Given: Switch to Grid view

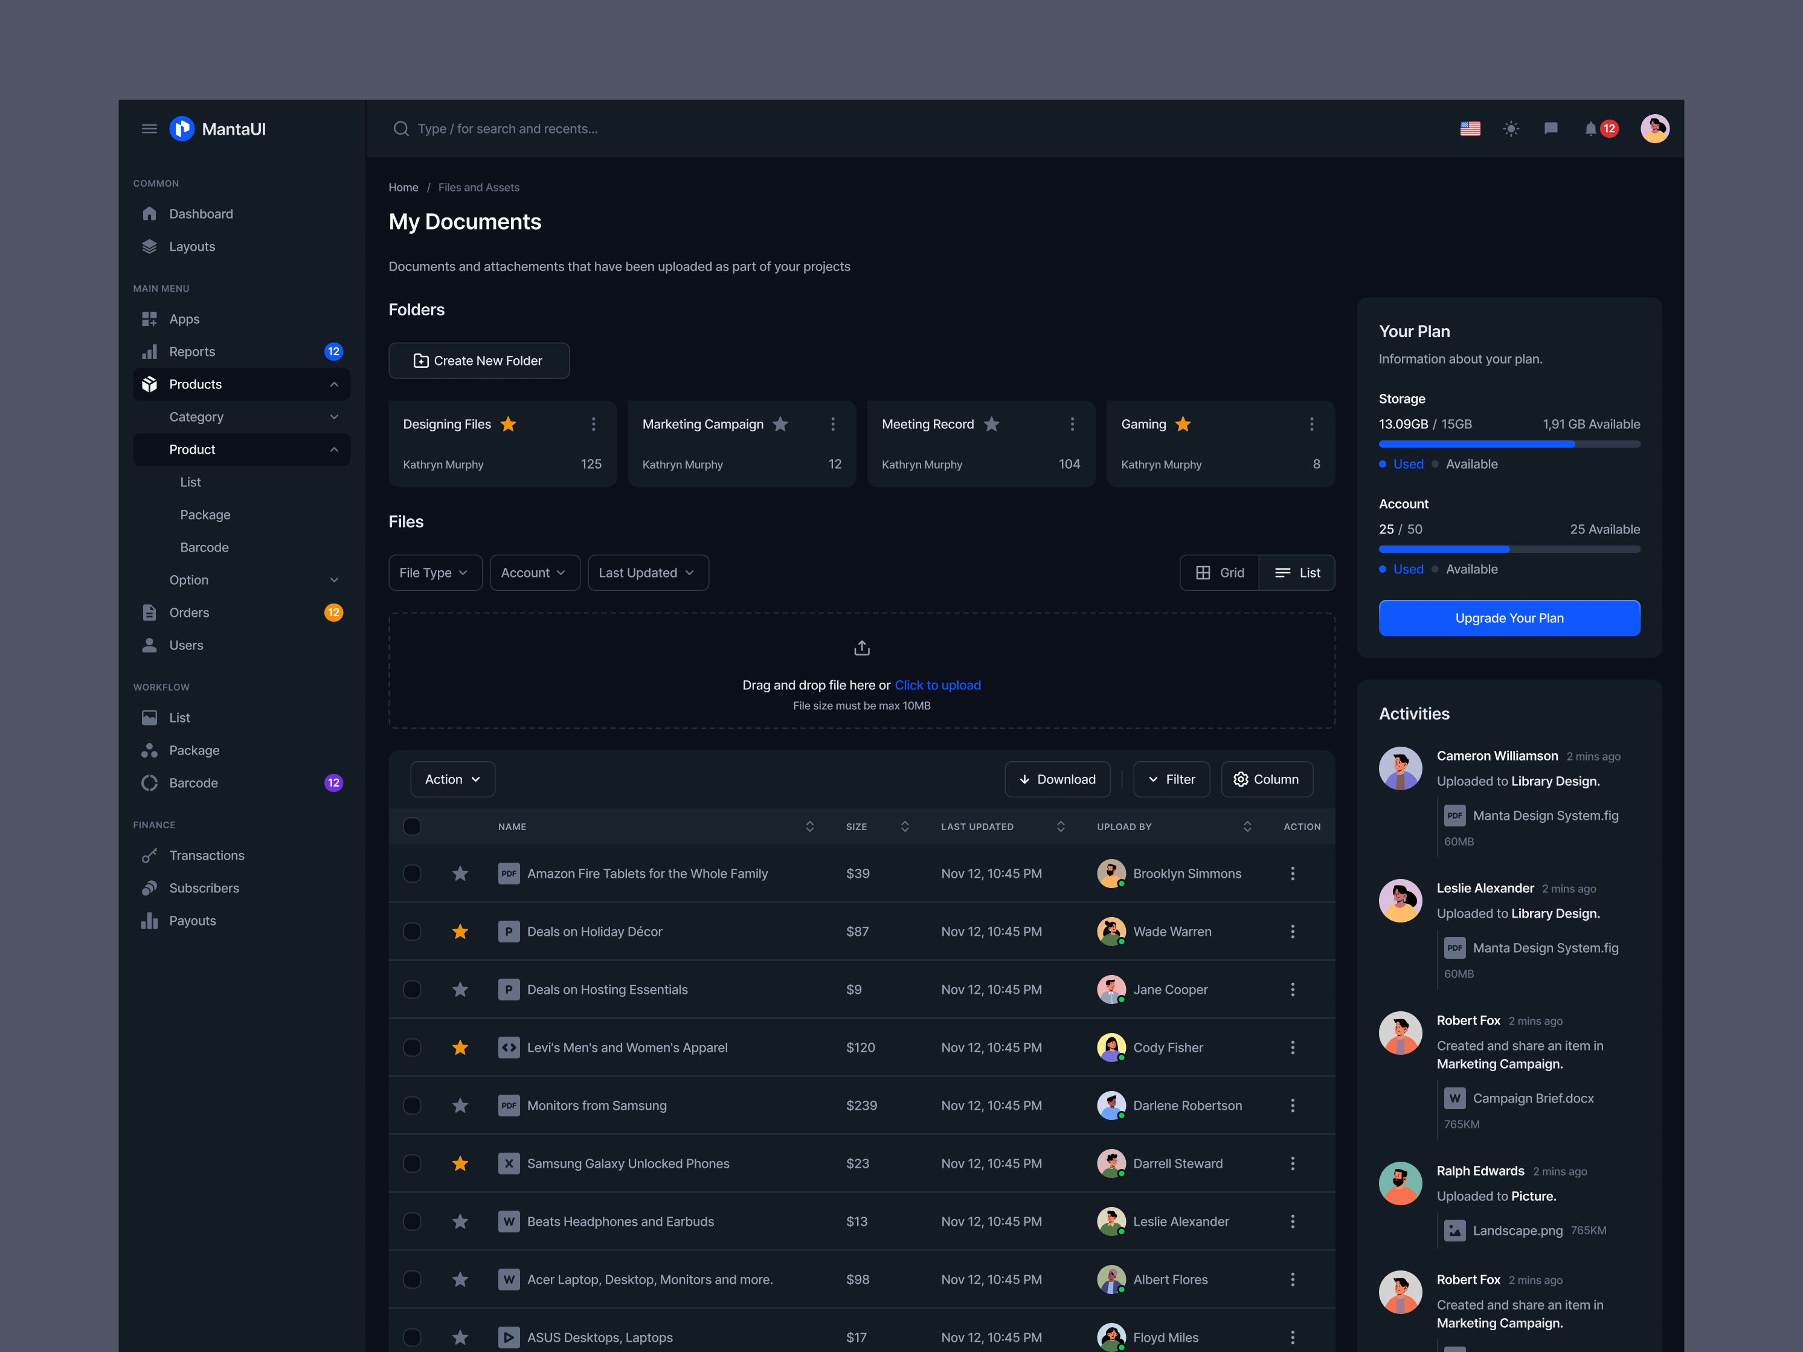Looking at the screenshot, I should [1220, 573].
